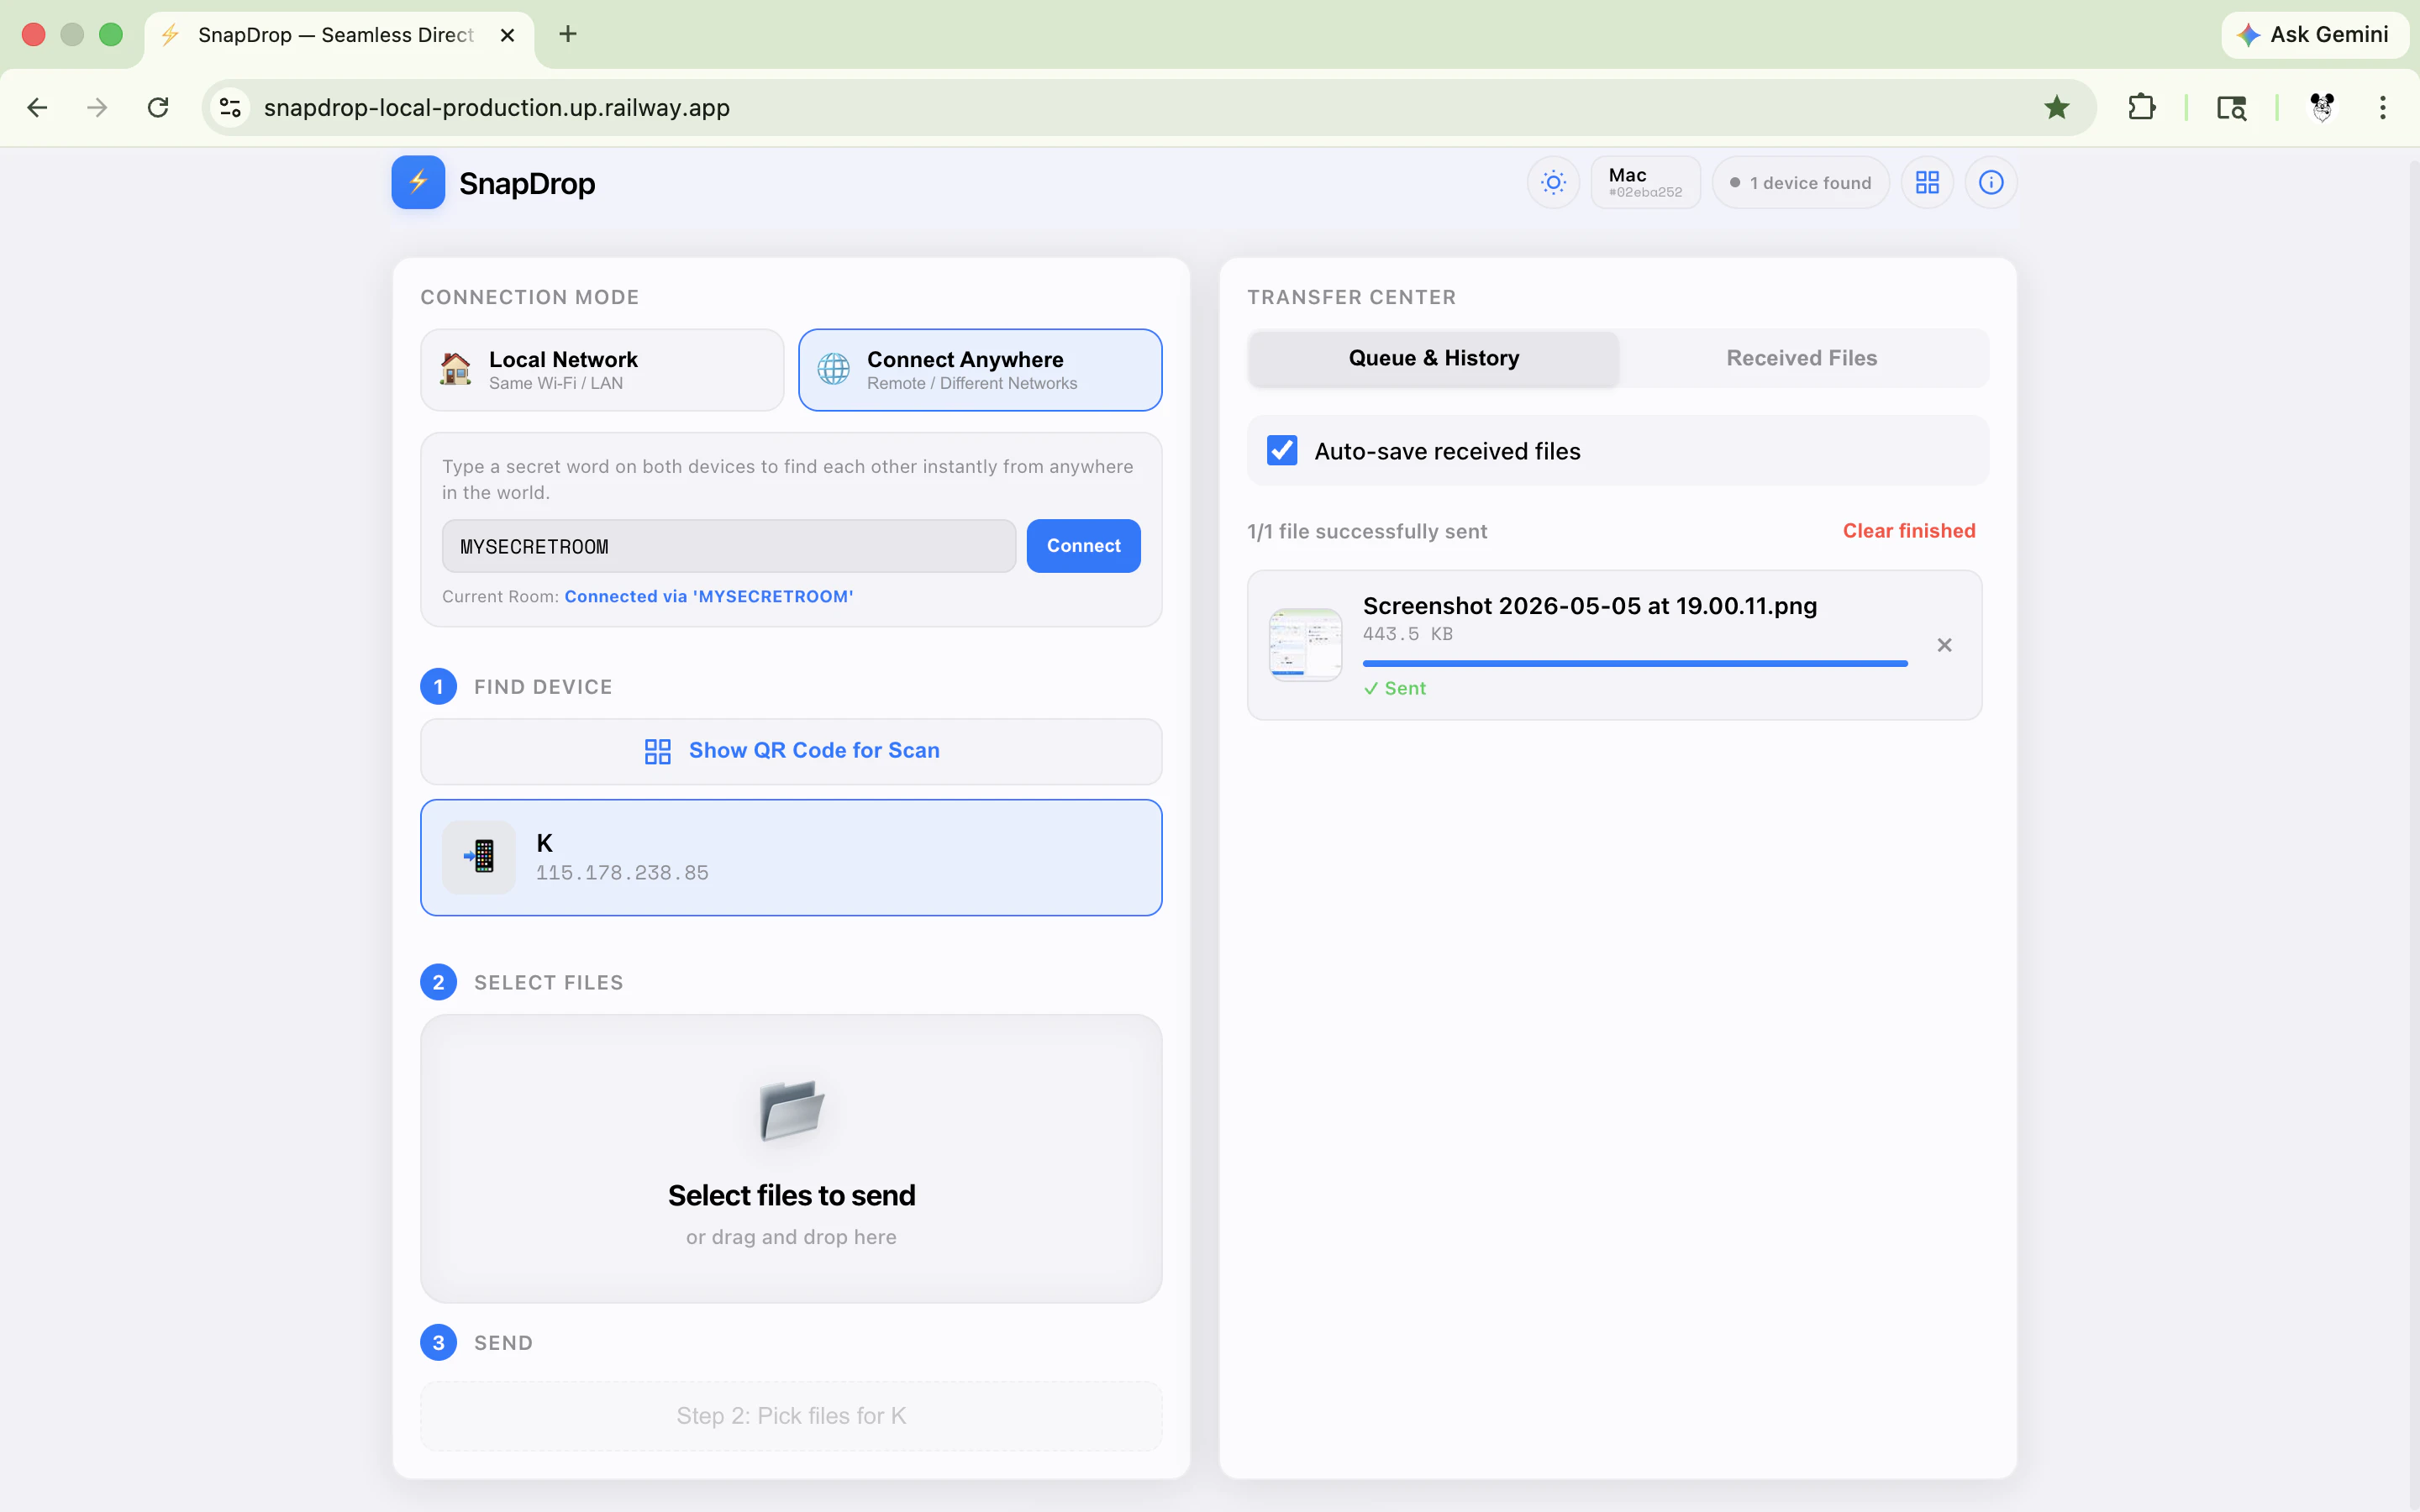Screen dimensions: 2420x1512
Task: Open browser extensions puzzle icon
Action: 2141,107
